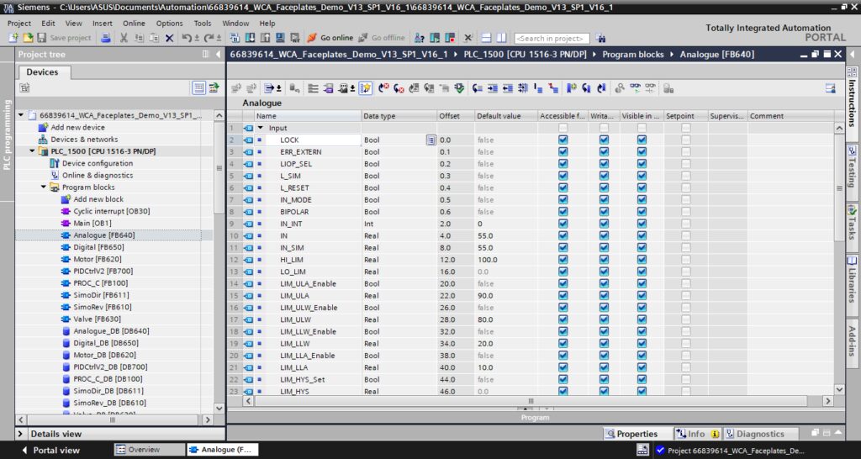Click the Go online button
The width and height of the screenshot is (861, 459).
pyautogui.click(x=330, y=38)
